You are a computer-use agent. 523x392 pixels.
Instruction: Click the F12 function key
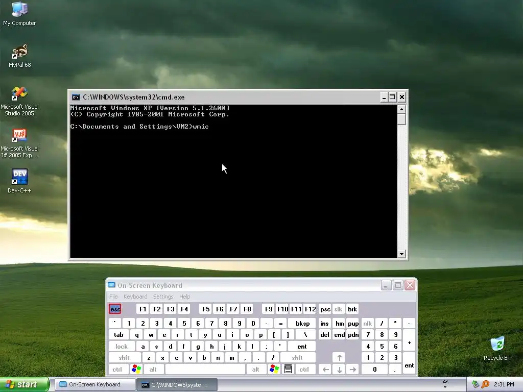pos(310,309)
